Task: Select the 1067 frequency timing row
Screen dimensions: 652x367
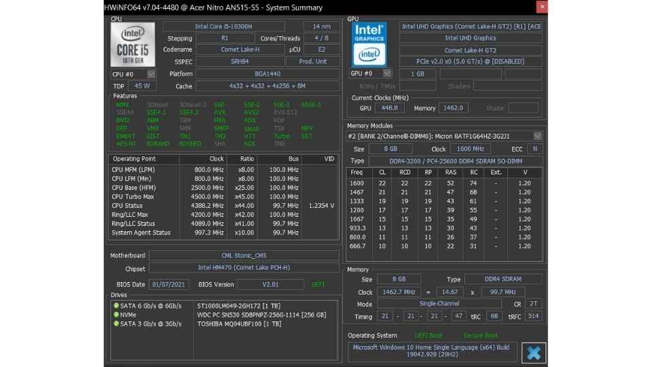Action: (x=444, y=220)
